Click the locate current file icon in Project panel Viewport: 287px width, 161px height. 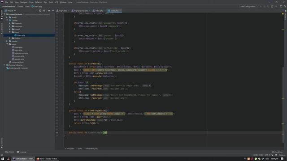coord(40,11)
